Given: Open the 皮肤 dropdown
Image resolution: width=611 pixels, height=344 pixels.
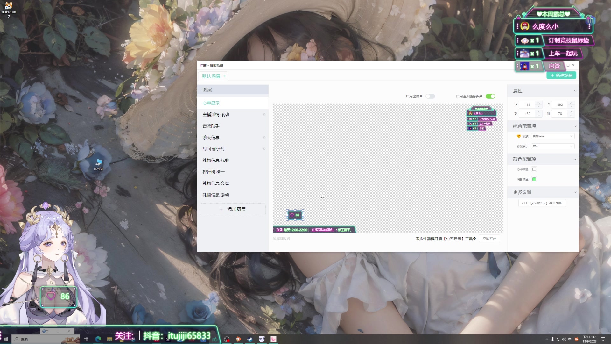Looking at the screenshot, I should pos(552,136).
